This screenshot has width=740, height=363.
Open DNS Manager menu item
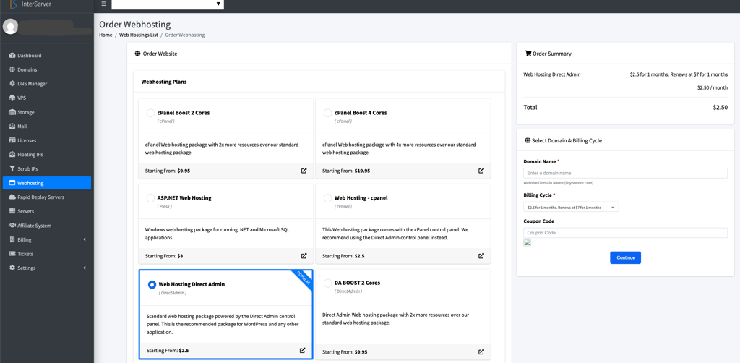tap(47, 84)
